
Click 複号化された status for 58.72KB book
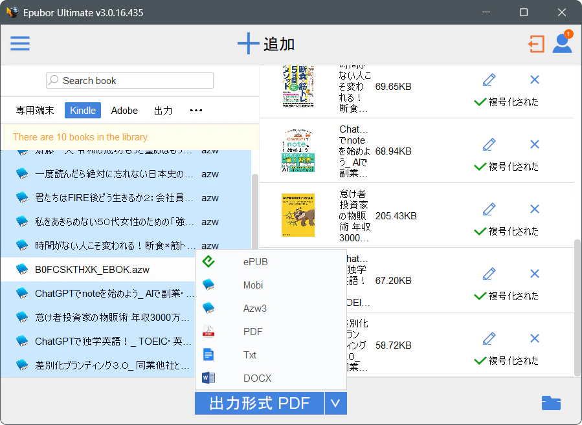tap(506, 361)
